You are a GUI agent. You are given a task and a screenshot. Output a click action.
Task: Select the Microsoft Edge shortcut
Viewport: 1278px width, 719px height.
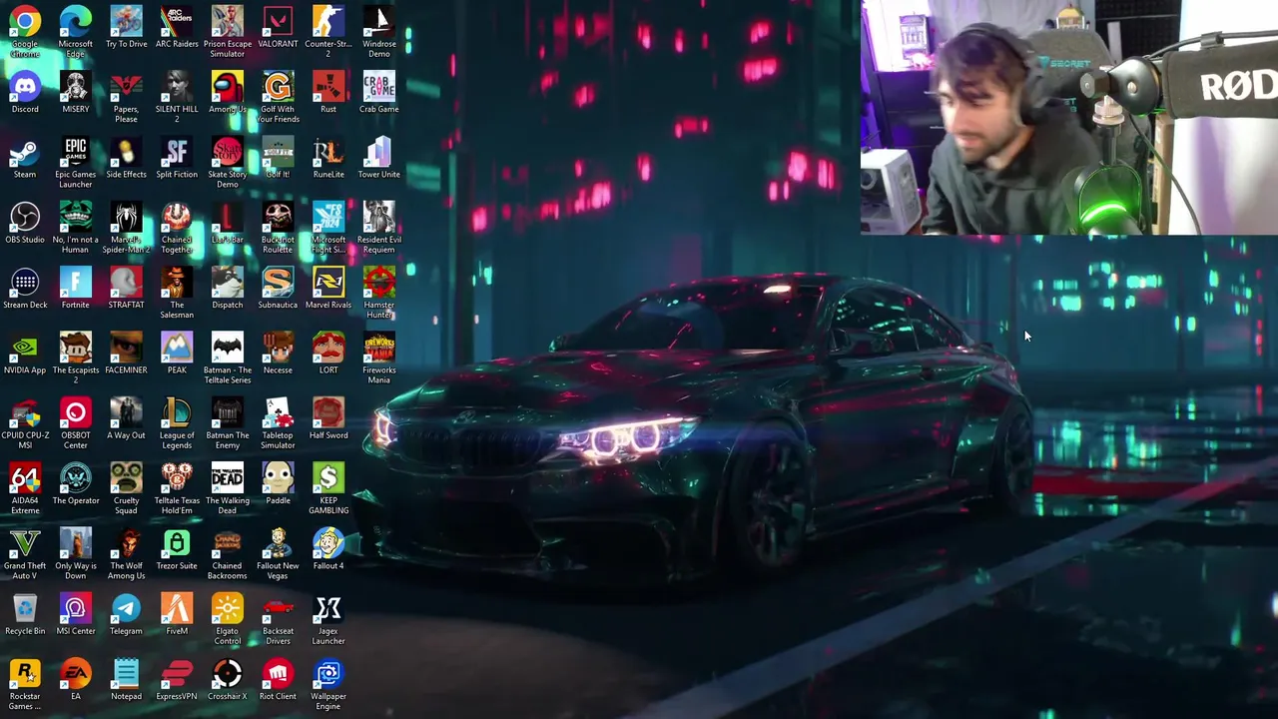pos(76,21)
